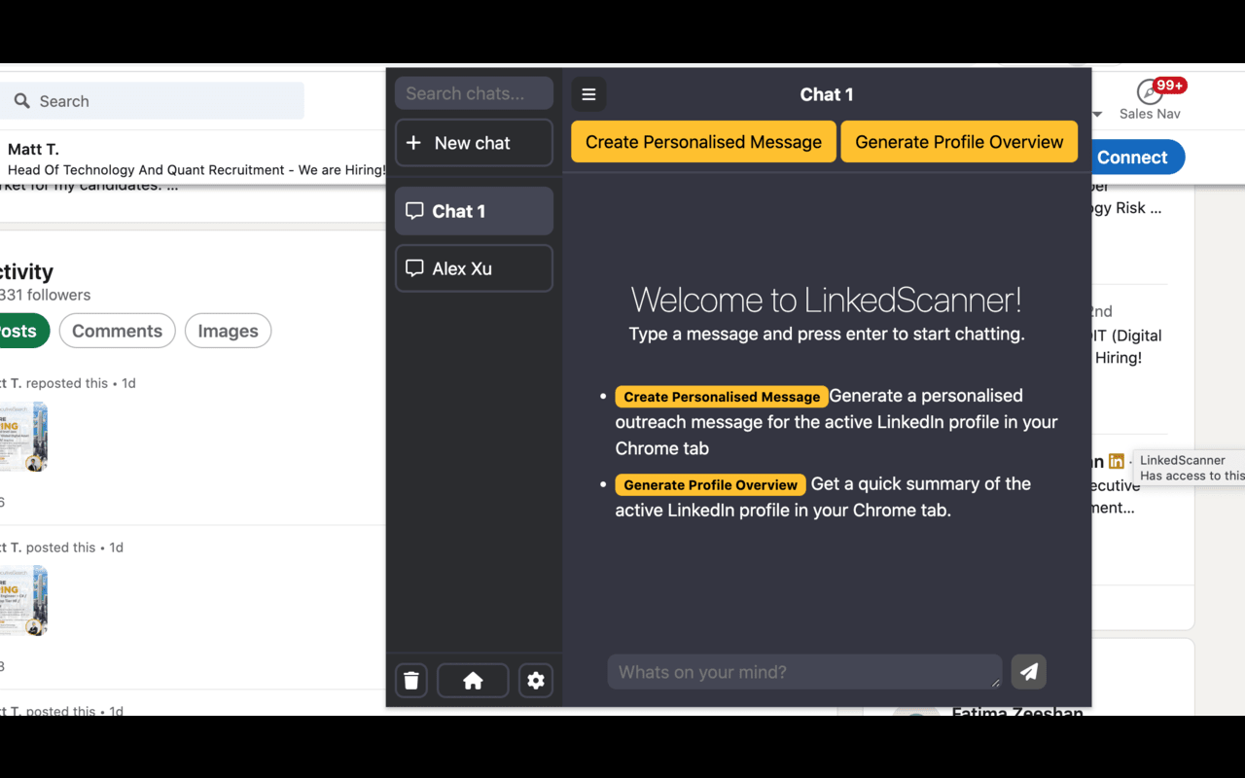This screenshot has width=1245, height=778.
Task: Click inline Create Personalised Message badge
Action: pyautogui.click(x=722, y=397)
